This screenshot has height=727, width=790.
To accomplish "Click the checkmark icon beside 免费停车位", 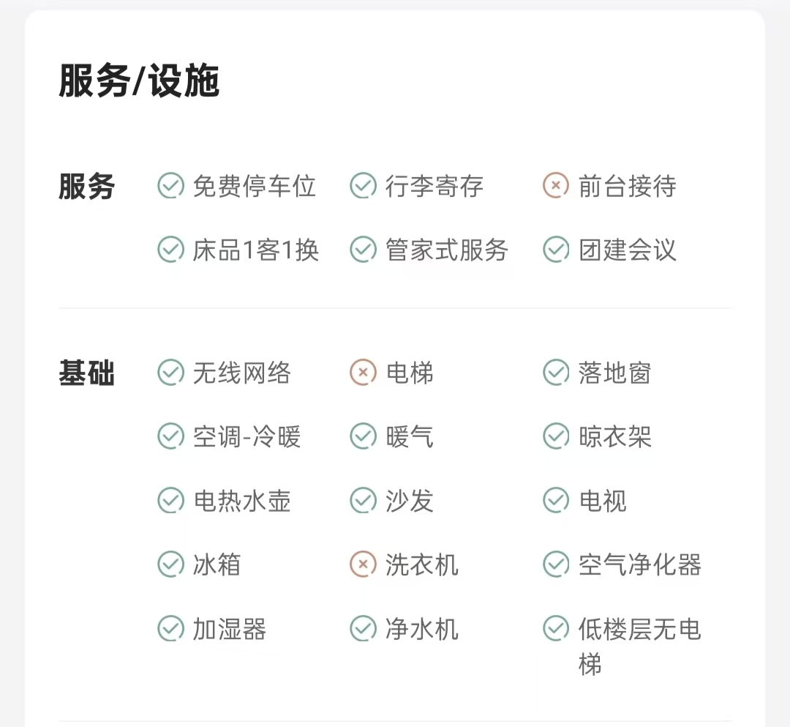I will tap(170, 186).
